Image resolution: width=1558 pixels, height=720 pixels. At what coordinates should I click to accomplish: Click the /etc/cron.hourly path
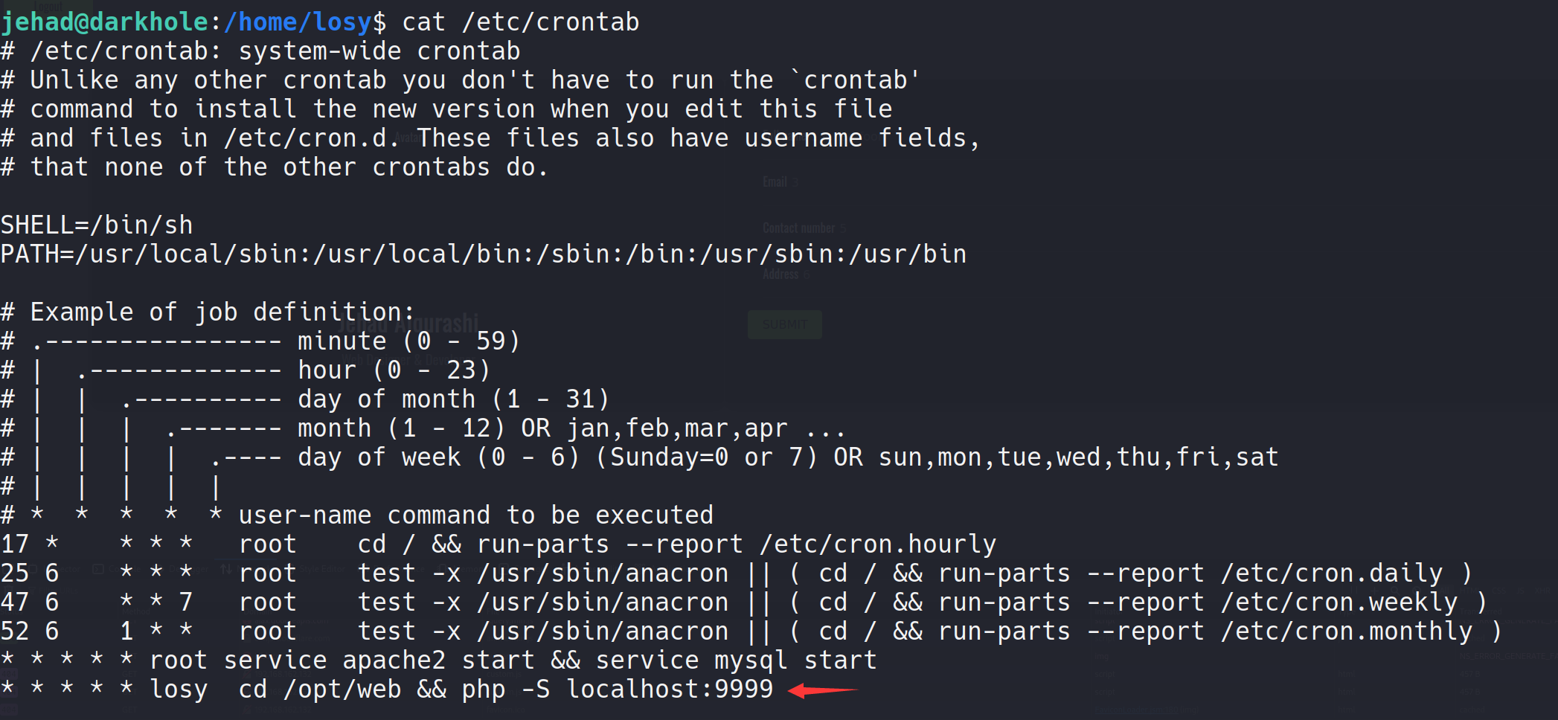coord(878,544)
